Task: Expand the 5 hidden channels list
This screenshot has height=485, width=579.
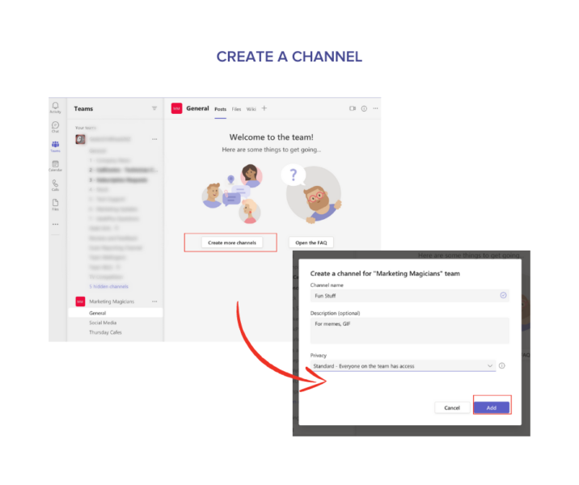Action: pyautogui.click(x=108, y=287)
